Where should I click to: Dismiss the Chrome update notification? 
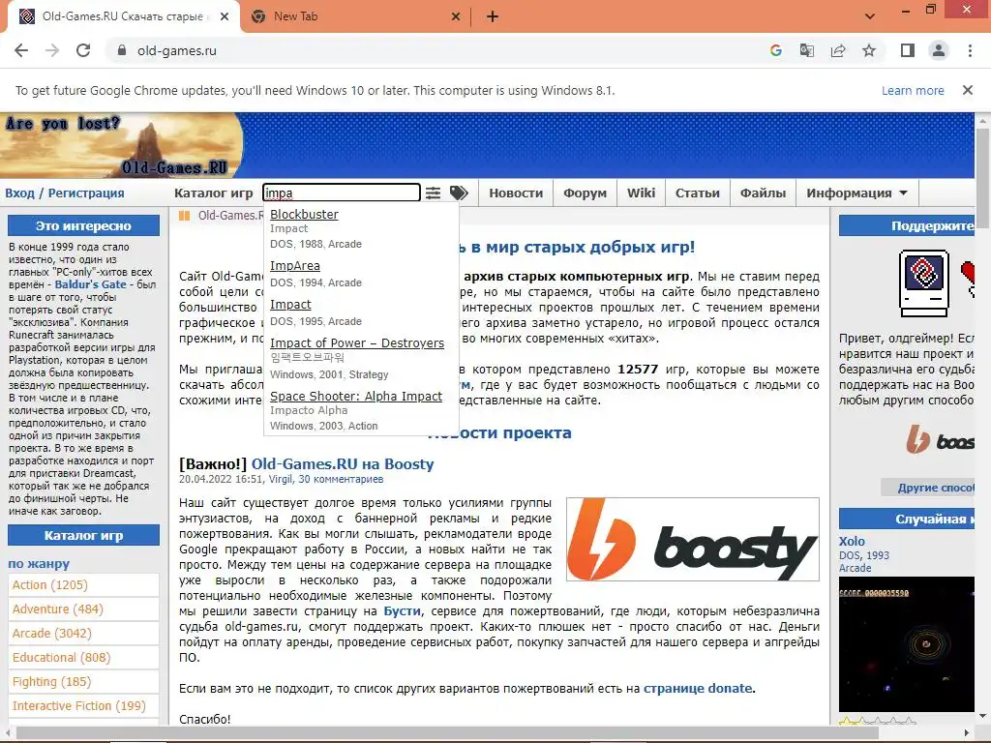pyautogui.click(x=967, y=90)
